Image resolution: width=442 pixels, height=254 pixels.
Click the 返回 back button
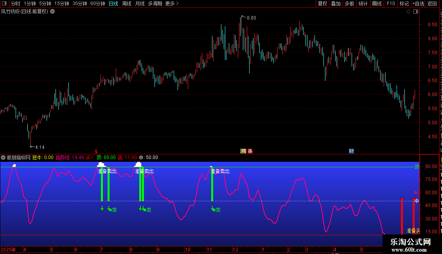coord(432,4)
